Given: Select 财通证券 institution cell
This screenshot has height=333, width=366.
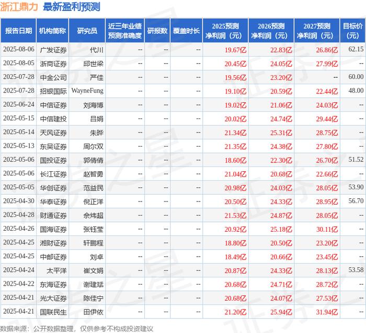Looking at the screenshot, I should coord(53,216).
